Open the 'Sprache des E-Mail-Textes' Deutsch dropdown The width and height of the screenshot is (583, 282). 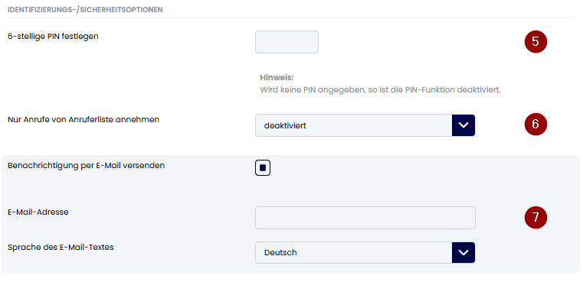tap(365, 253)
